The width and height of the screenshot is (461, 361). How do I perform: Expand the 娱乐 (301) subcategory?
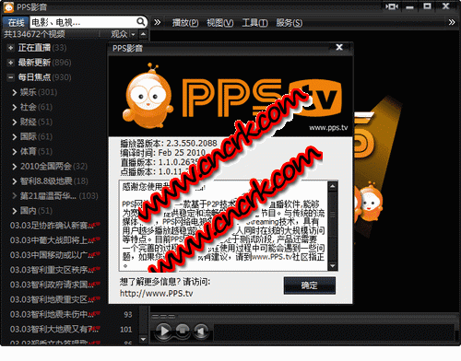coord(14,92)
